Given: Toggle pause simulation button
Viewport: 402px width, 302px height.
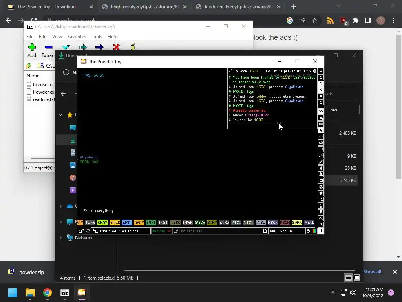Looking at the screenshot, I should (321, 231).
